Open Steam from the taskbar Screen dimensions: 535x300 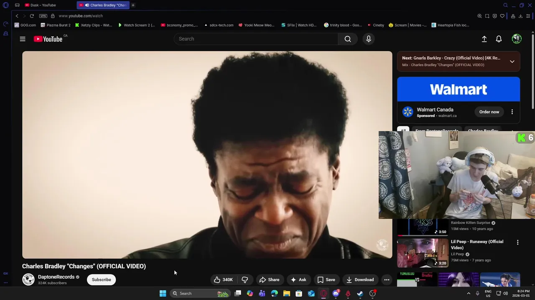click(x=360, y=293)
